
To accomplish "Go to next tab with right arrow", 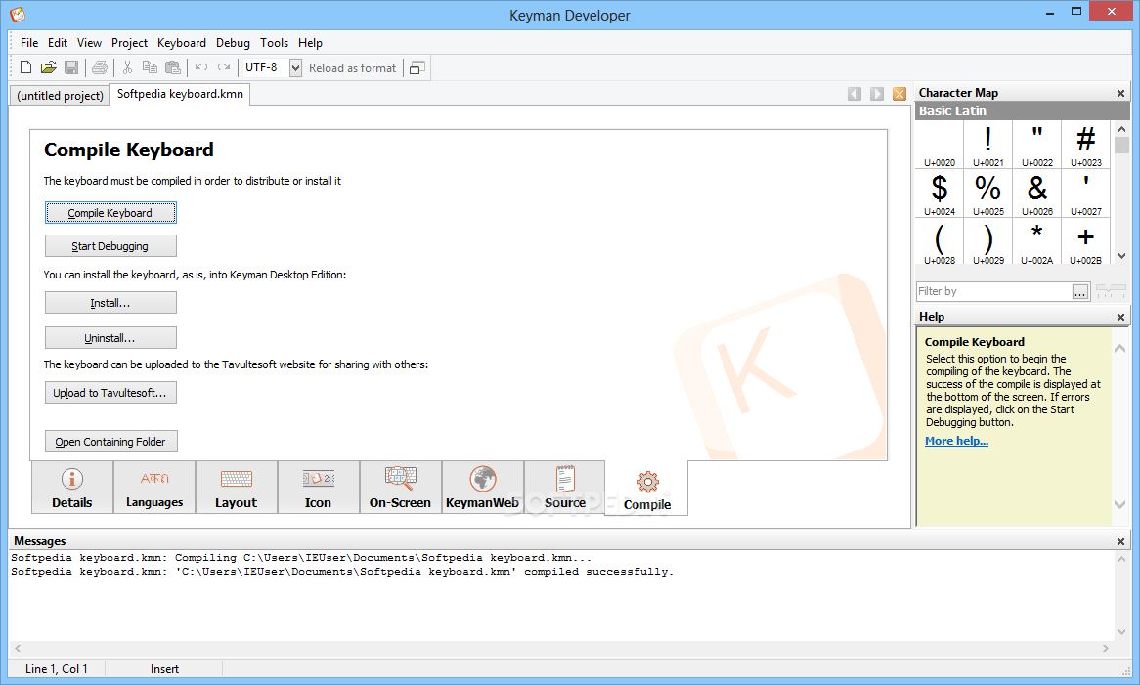I will [x=877, y=94].
